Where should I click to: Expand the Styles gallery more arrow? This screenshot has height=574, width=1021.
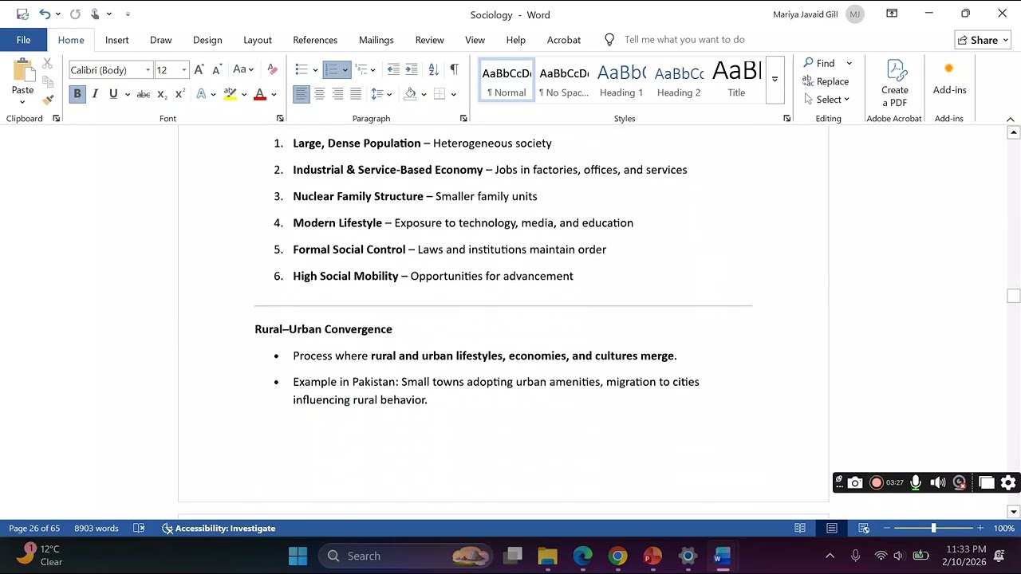(x=775, y=80)
